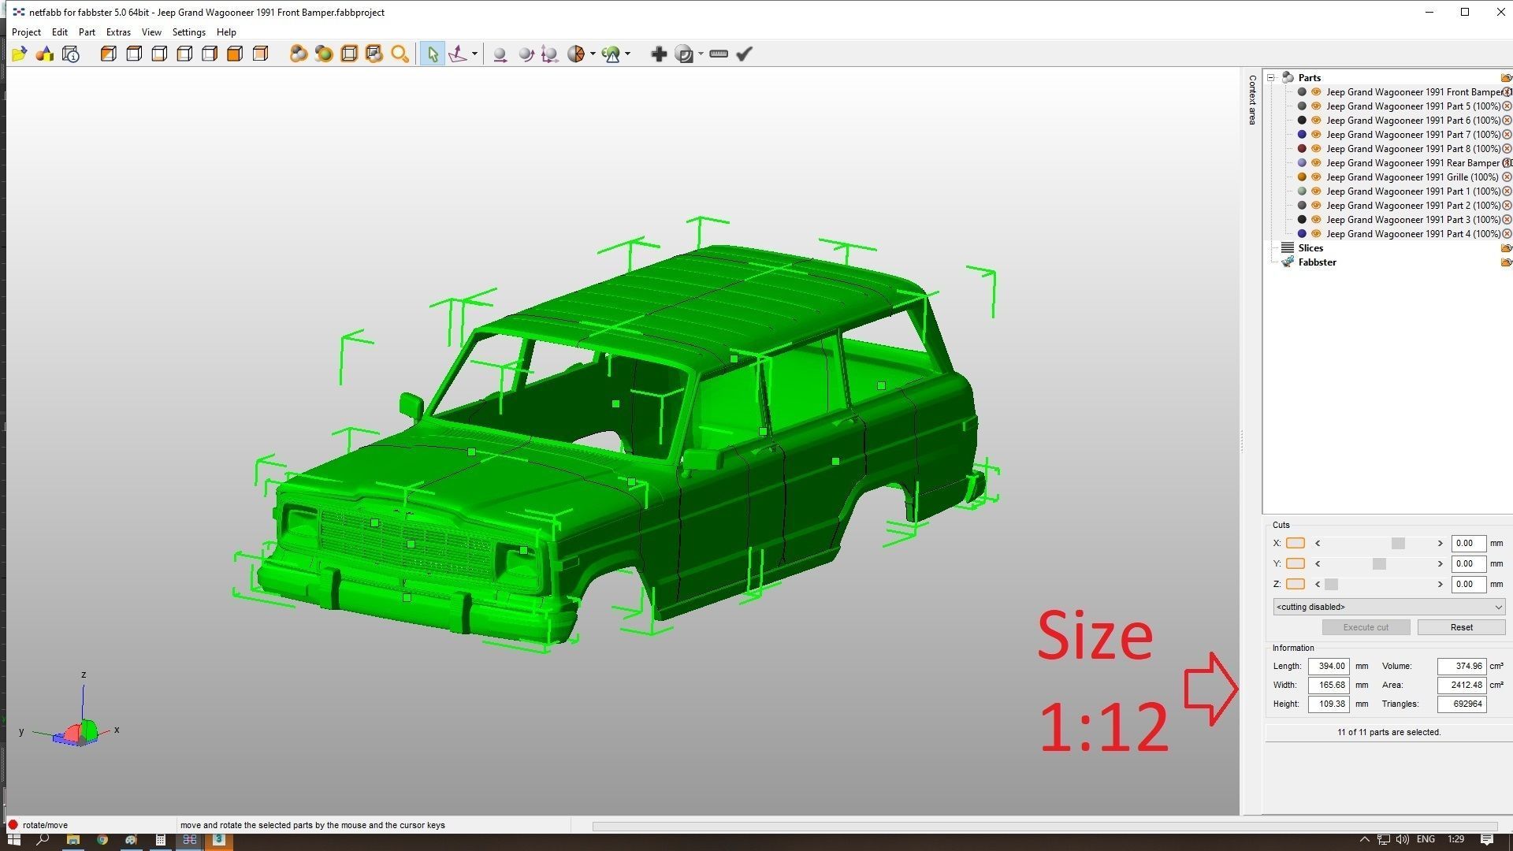Click the Zoom to platform icon

(349, 54)
